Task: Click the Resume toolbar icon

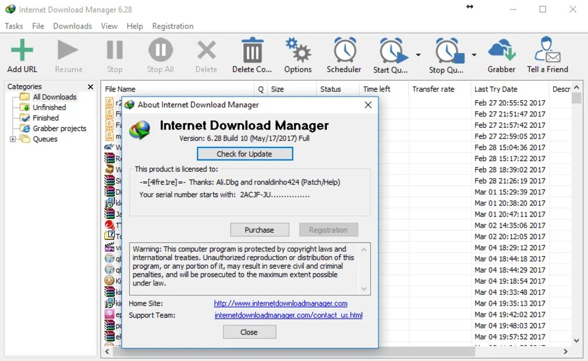Action: pyautogui.click(x=67, y=50)
